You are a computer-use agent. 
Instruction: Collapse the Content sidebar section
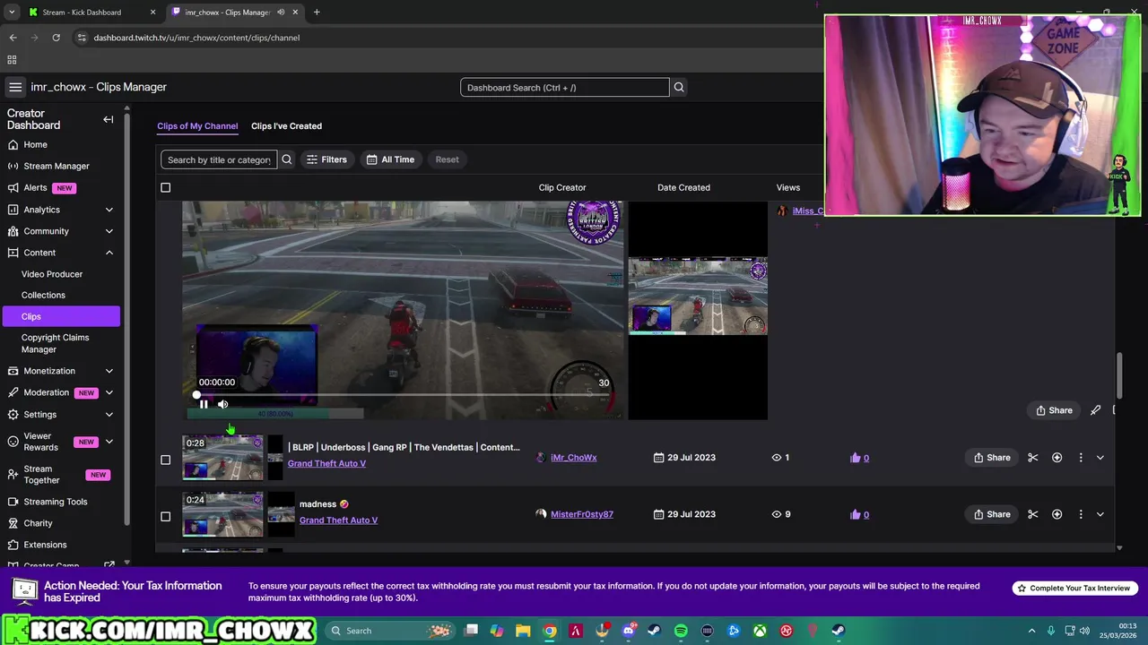point(109,253)
